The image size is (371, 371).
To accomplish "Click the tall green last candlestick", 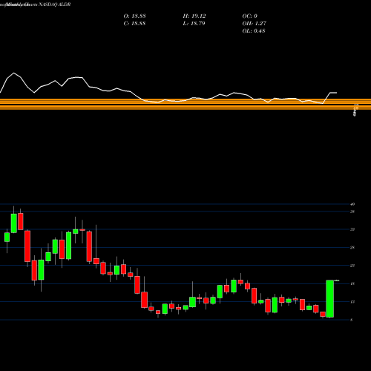I will pos(330,299).
